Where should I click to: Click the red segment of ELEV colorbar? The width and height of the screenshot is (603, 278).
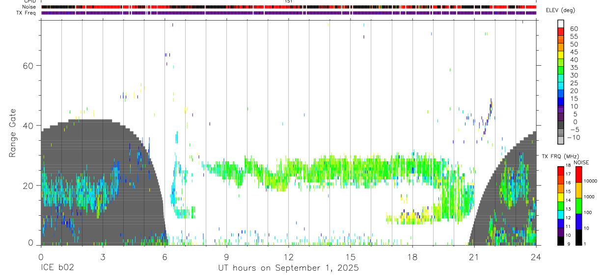tap(561, 32)
